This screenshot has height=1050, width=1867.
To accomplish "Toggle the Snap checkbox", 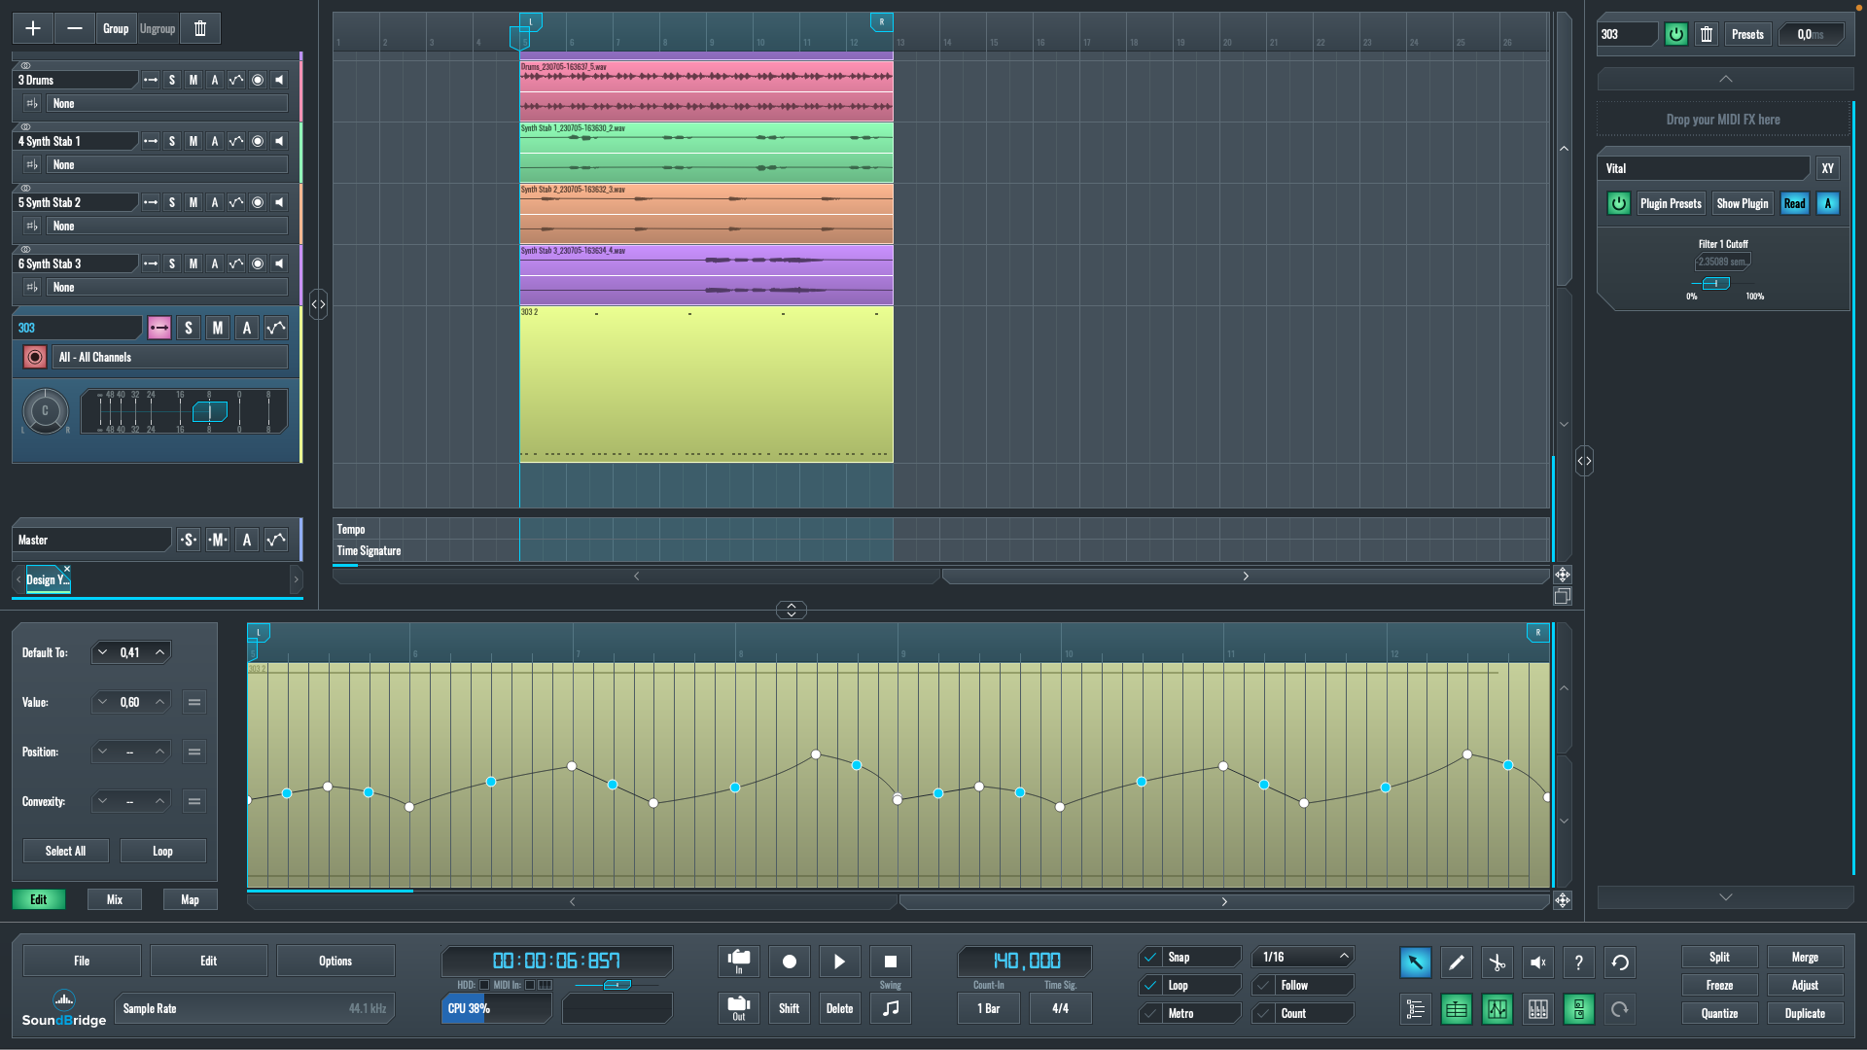I will (x=1150, y=957).
